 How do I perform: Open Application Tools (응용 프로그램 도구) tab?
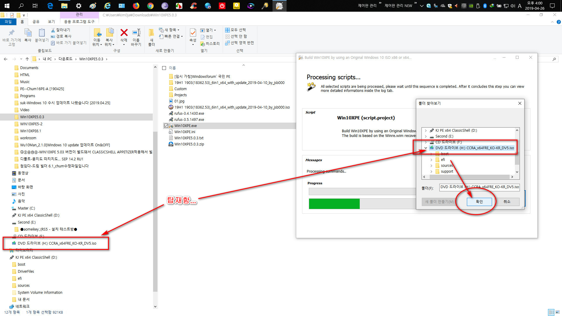79,22
